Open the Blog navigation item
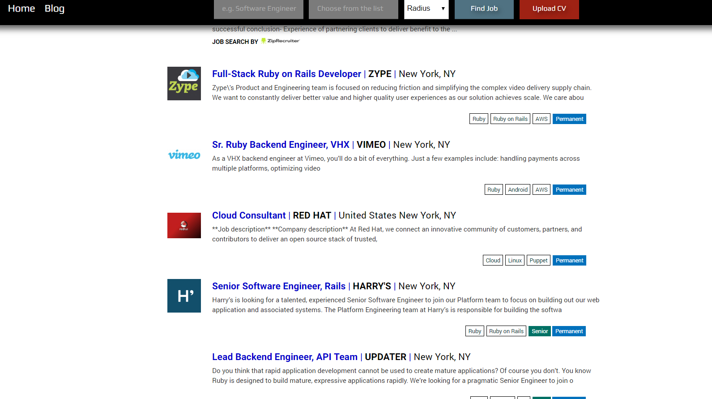Screen dimensions: 712x399 [x=55, y=9]
